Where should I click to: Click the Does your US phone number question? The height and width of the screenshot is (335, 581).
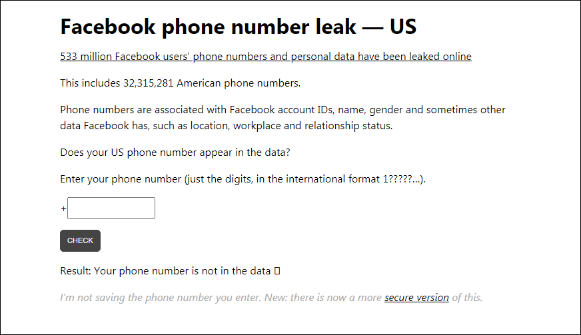tap(175, 153)
